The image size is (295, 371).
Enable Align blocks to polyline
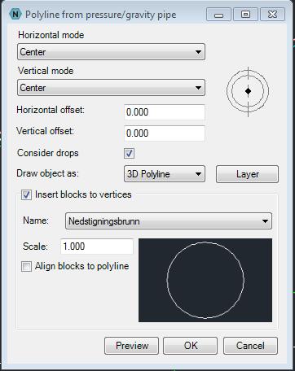(x=26, y=266)
